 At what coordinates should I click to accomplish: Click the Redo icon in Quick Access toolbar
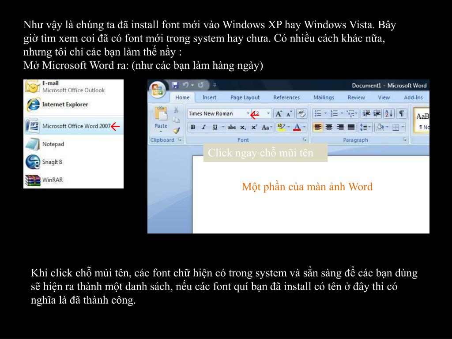click(x=201, y=85)
